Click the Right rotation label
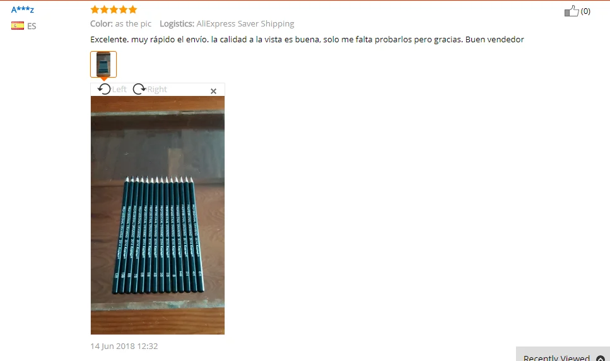 pyautogui.click(x=157, y=90)
